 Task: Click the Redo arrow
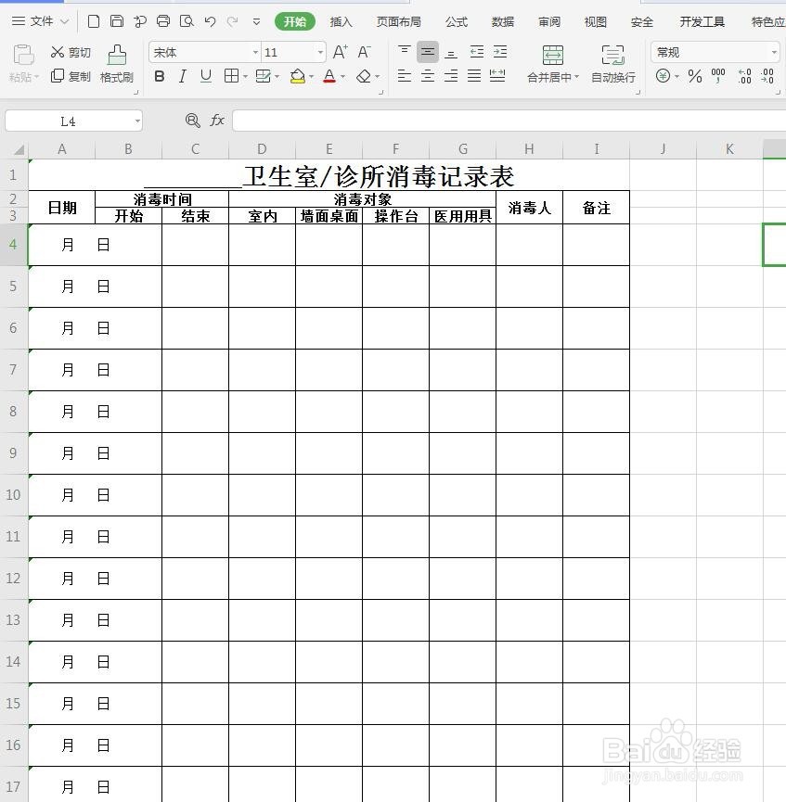tap(233, 21)
